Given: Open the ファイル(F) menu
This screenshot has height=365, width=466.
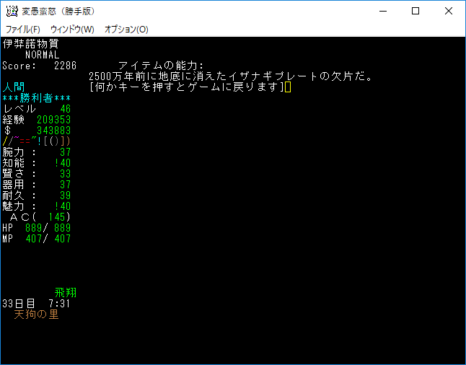Looking at the screenshot, I should pyautogui.click(x=23, y=30).
